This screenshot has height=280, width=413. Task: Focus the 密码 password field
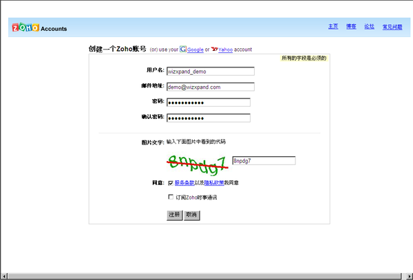click(x=209, y=103)
